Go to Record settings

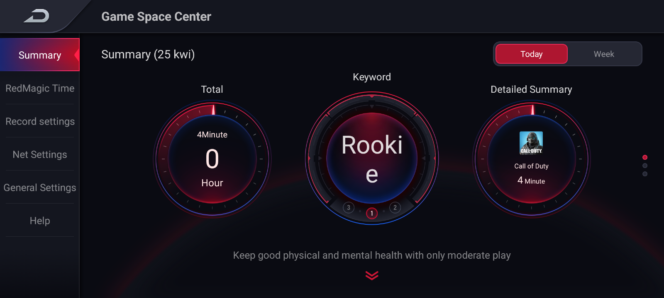[x=40, y=121]
